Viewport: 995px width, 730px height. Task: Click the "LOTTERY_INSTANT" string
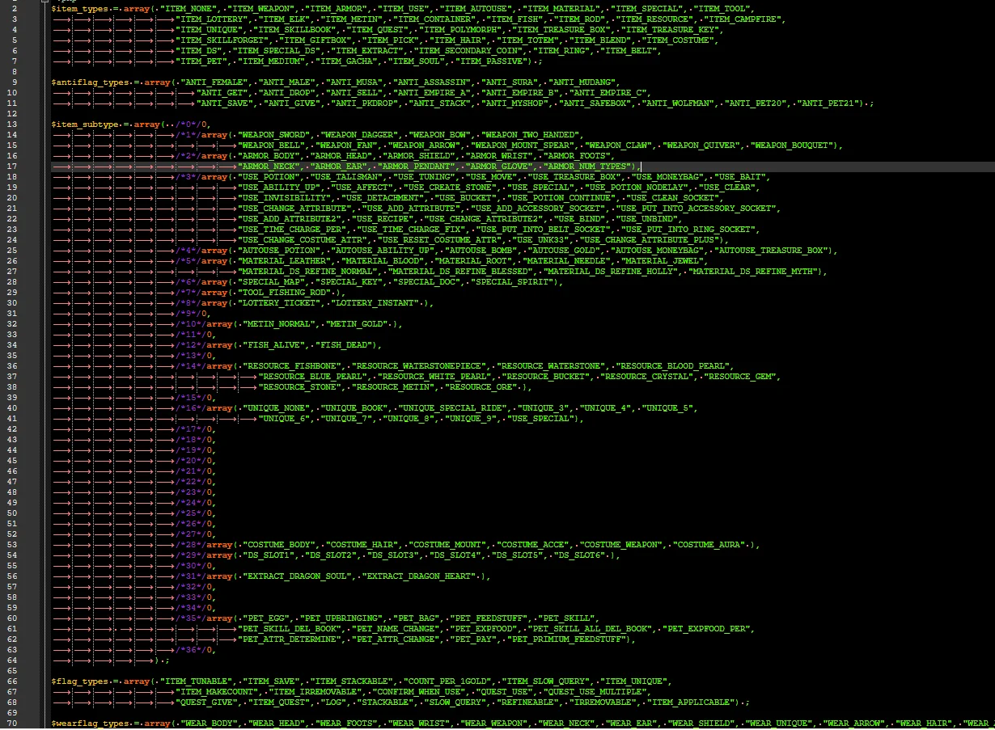pos(375,302)
